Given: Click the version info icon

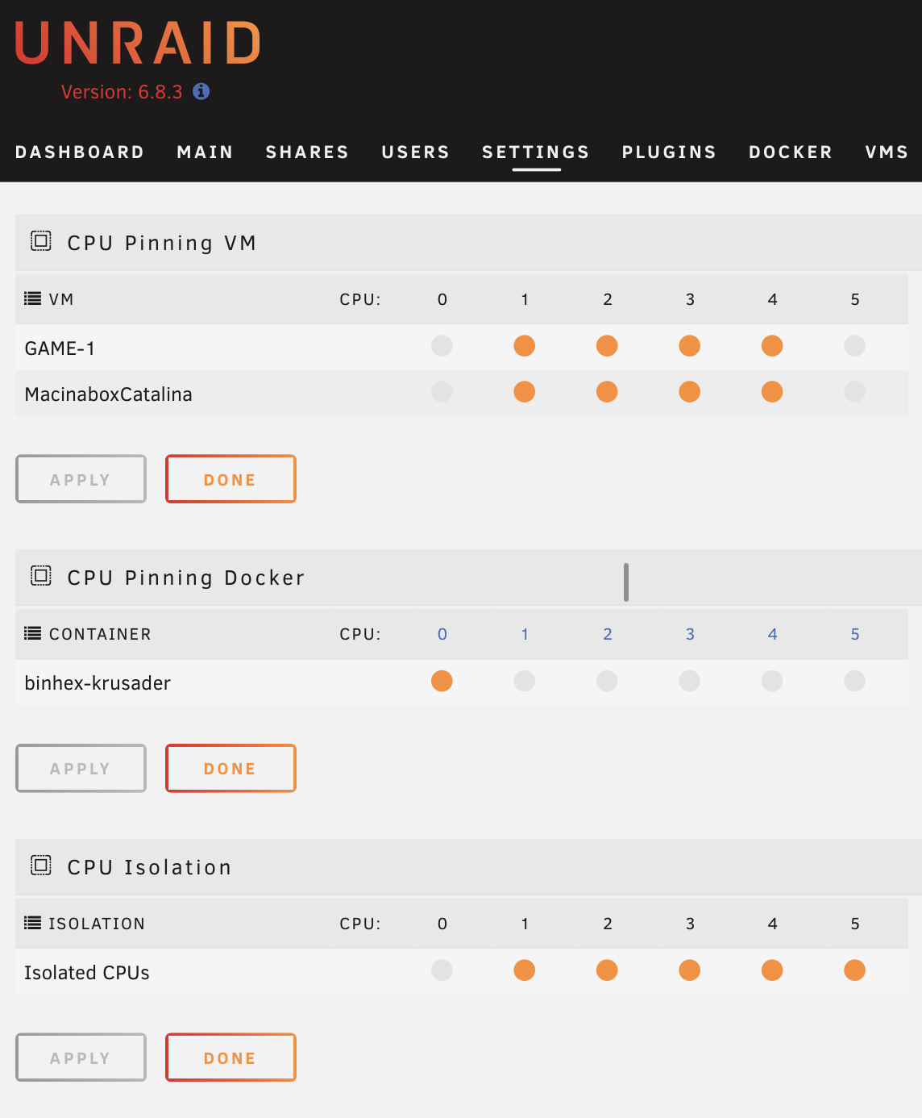Looking at the screenshot, I should pos(201,91).
